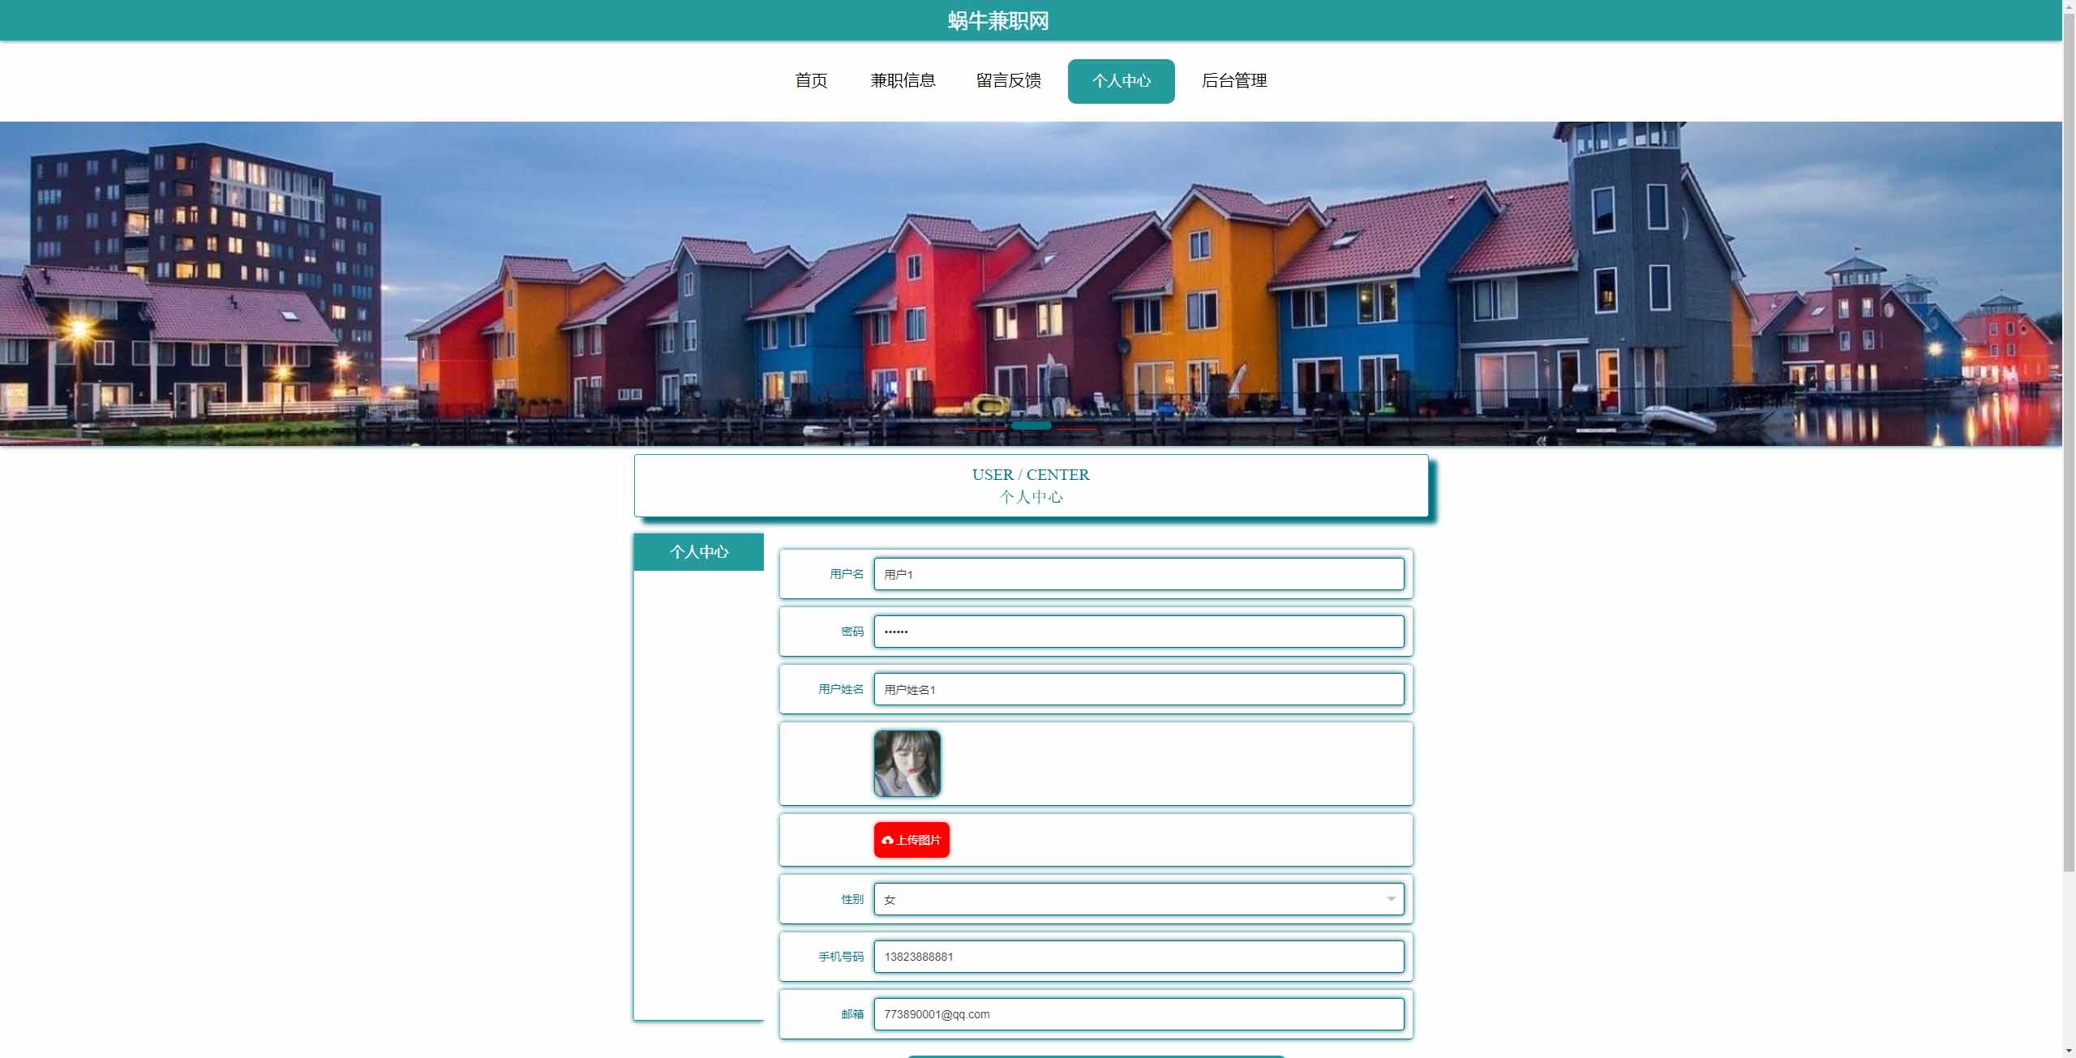This screenshot has width=2076, height=1058.
Task: Click the 用户名 input field
Action: (1139, 574)
